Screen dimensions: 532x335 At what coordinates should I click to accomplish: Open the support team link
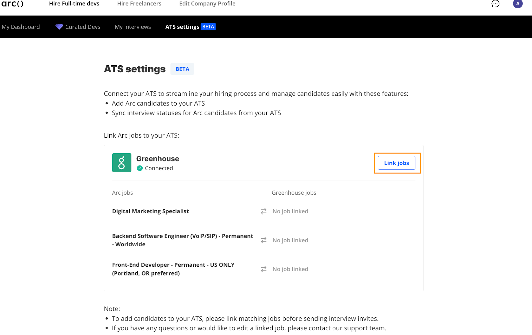pos(364,328)
